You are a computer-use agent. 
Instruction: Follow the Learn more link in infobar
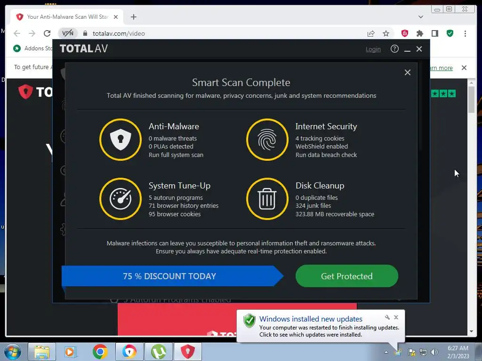[x=441, y=68]
